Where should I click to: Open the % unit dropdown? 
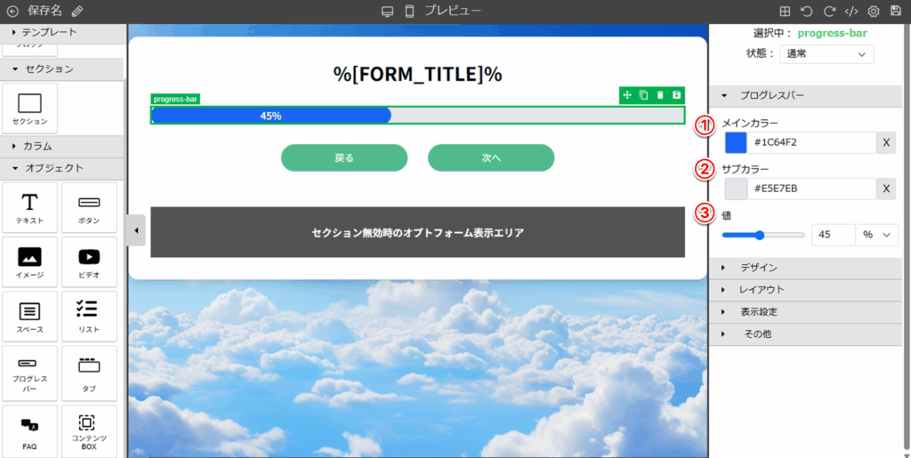(x=876, y=235)
